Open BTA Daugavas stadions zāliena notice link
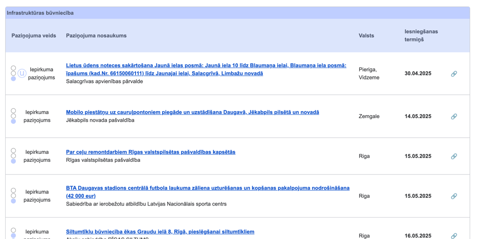 208,192
